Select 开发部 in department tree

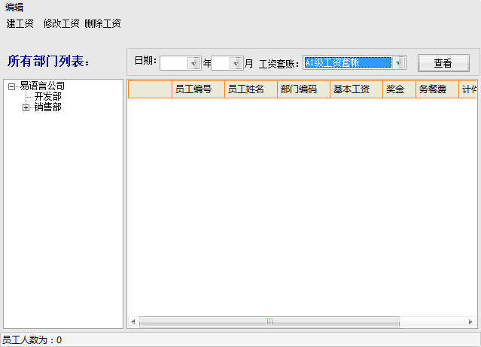[47, 97]
